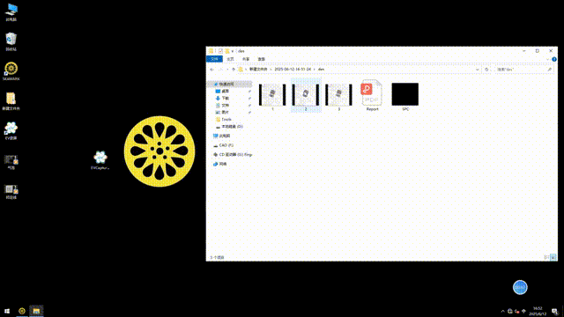Click the blue circular recording timer widget
564x317 pixels.
coord(520,287)
